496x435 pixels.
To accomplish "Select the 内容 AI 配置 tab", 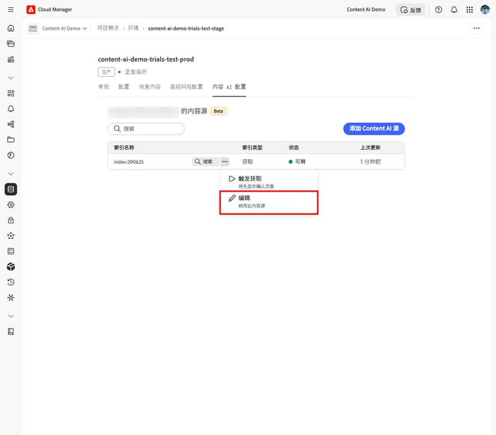I will [x=229, y=87].
